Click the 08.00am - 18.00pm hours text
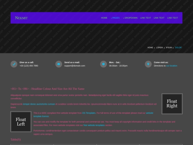The image size is (193, 145). click(x=118, y=66)
